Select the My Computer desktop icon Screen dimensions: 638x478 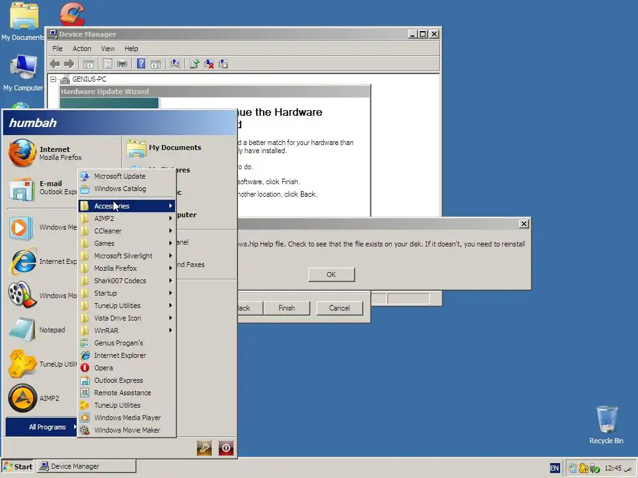[x=23, y=73]
